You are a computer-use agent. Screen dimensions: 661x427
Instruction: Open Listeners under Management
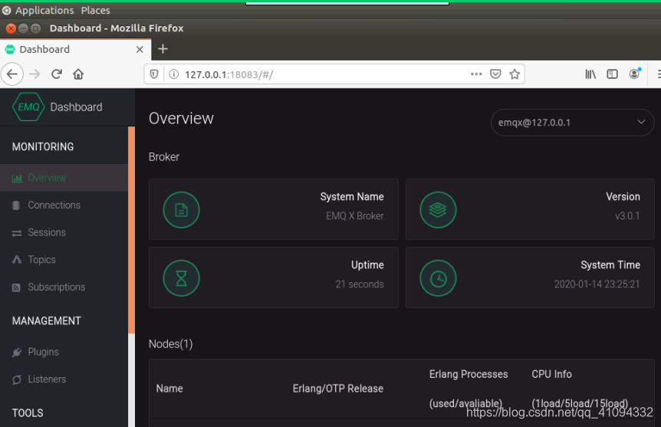(x=64, y=379)
